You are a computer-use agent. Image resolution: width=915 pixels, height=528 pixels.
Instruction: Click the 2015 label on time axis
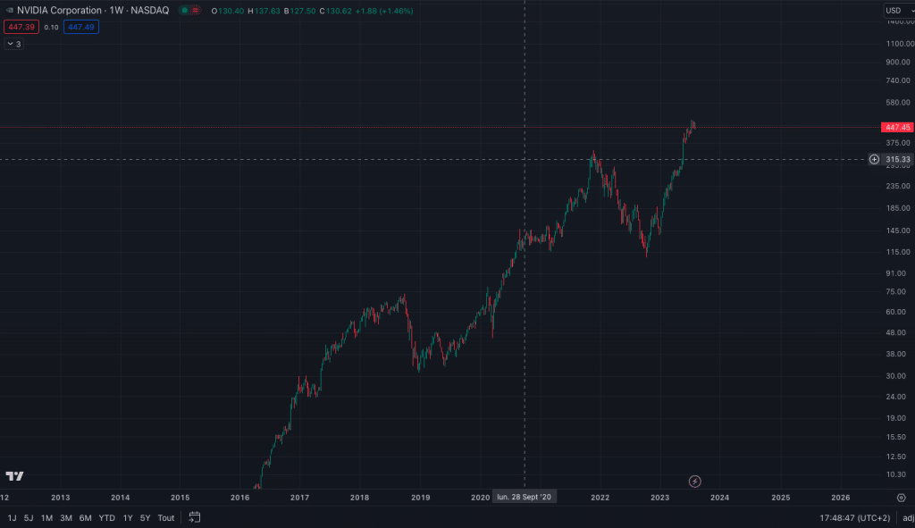pos(180,498)
